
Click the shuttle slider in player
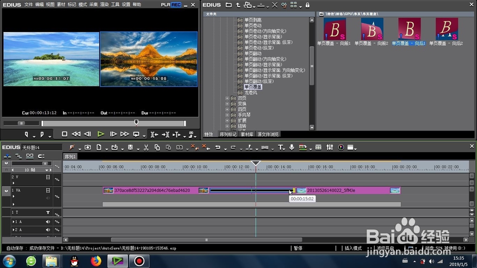[21, 123]
